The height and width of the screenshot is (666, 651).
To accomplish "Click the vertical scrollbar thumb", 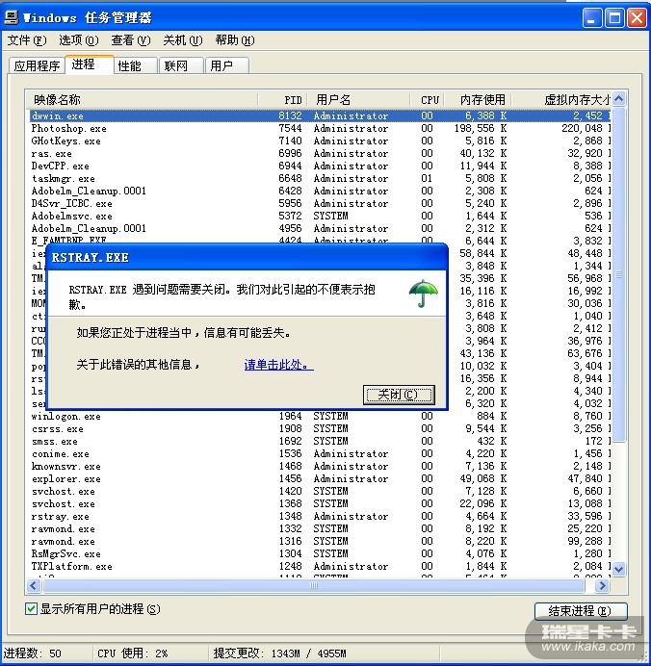I will [x=618, y=274].
